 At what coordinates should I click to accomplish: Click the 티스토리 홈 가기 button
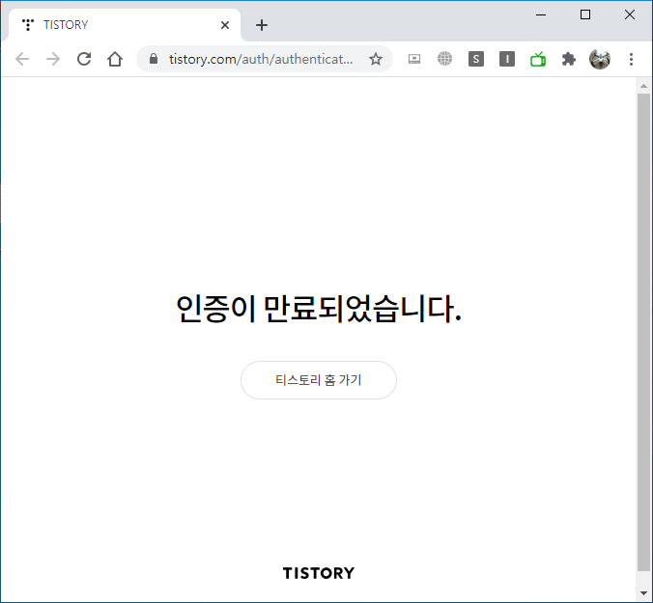tap(319, 380)
